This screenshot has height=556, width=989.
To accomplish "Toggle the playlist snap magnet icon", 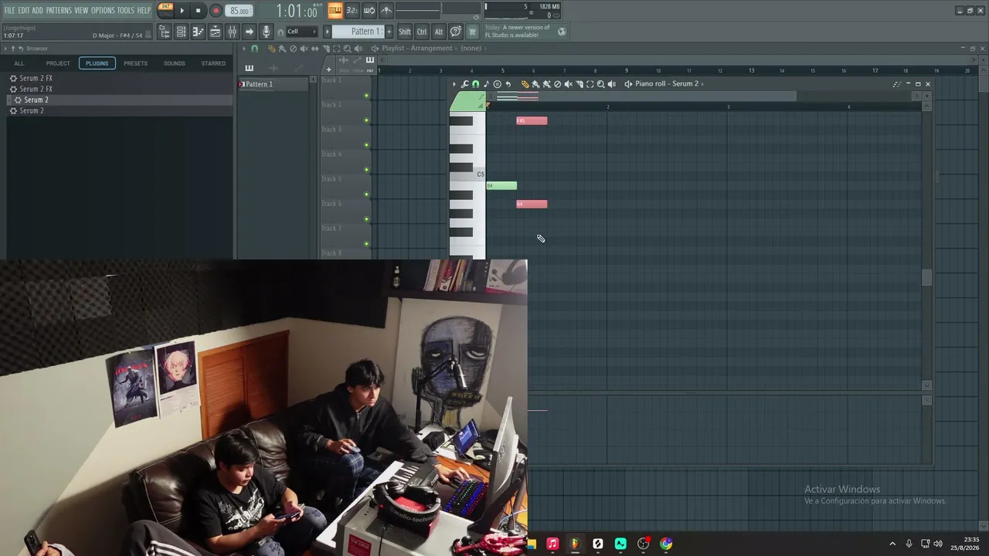I will click(255, 49).
